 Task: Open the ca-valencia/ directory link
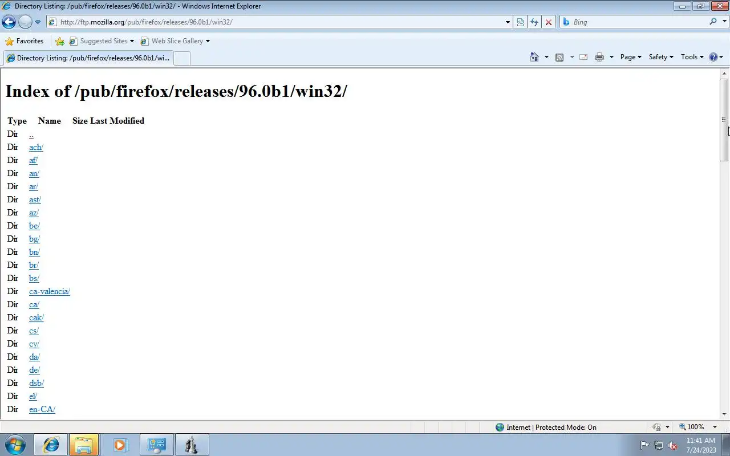(x=50, y=292)
